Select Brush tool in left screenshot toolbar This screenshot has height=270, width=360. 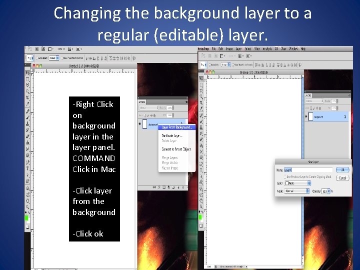tap(27, 117)
